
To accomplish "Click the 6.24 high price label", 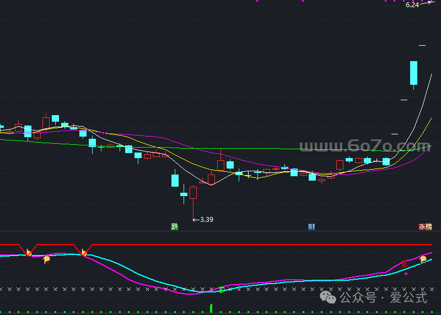I will point(412,5).
